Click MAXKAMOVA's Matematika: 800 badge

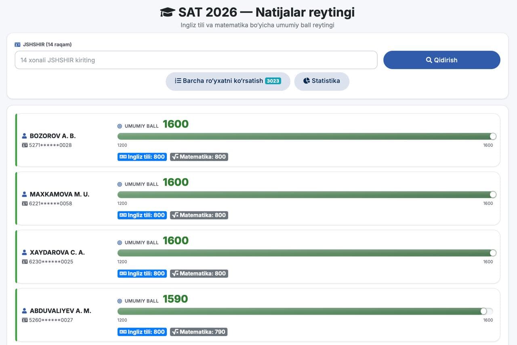(x=199, y=215)
